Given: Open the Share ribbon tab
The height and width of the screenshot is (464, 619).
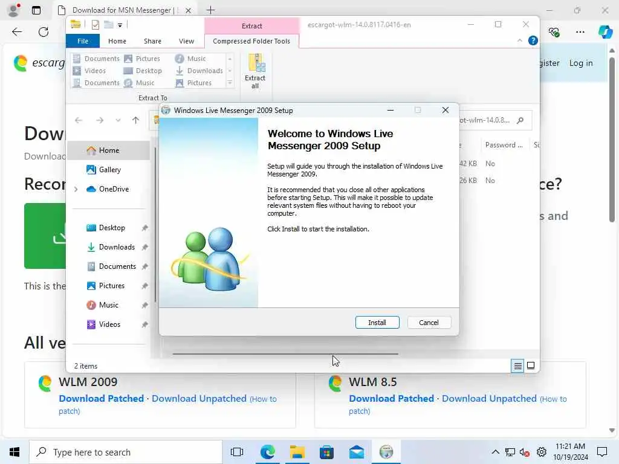Looking at the screenshot, I should pyautogui.click(x=152, y=41).
